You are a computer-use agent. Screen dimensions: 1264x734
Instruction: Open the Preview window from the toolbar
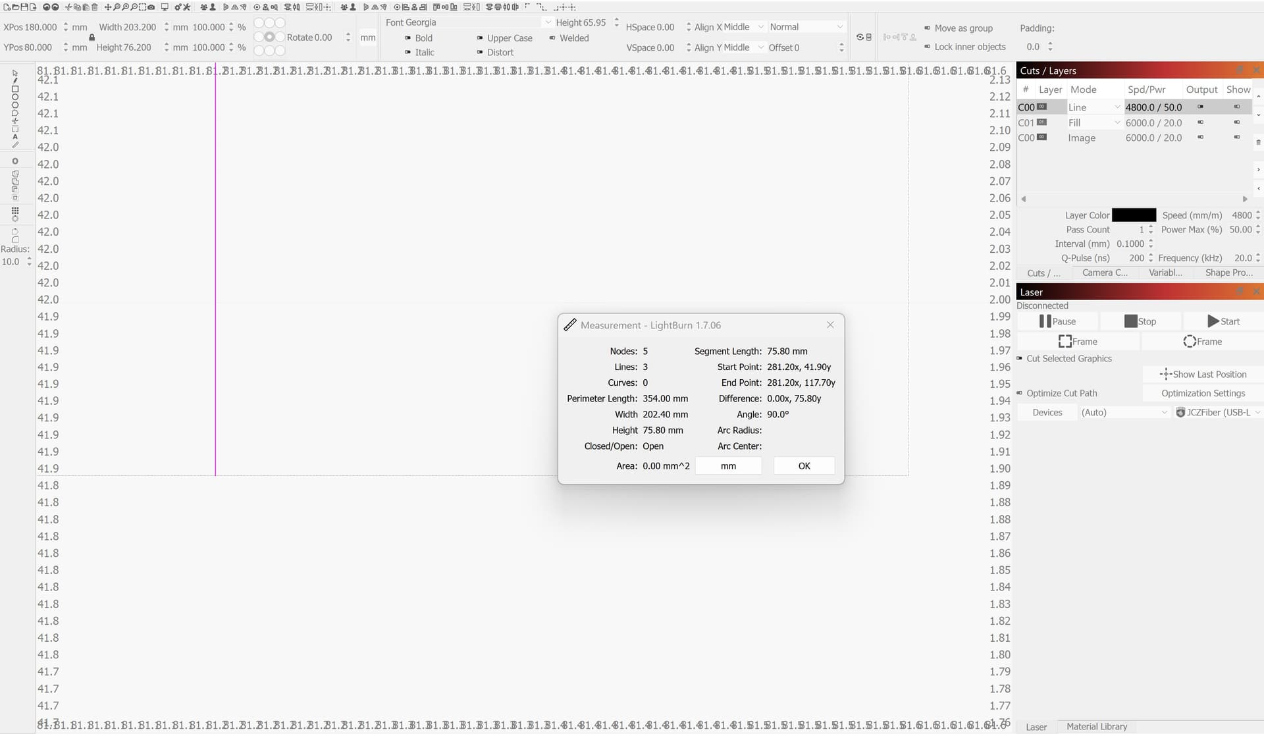pos(165,7)
